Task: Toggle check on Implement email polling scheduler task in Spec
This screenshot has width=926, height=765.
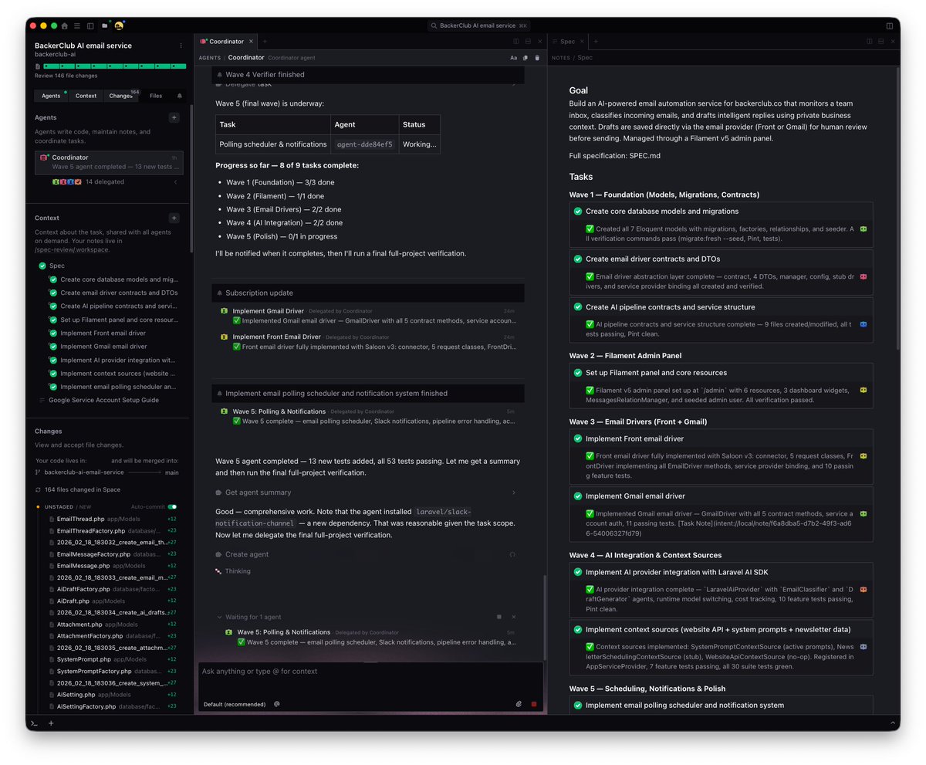Action: tap(577, 705)
